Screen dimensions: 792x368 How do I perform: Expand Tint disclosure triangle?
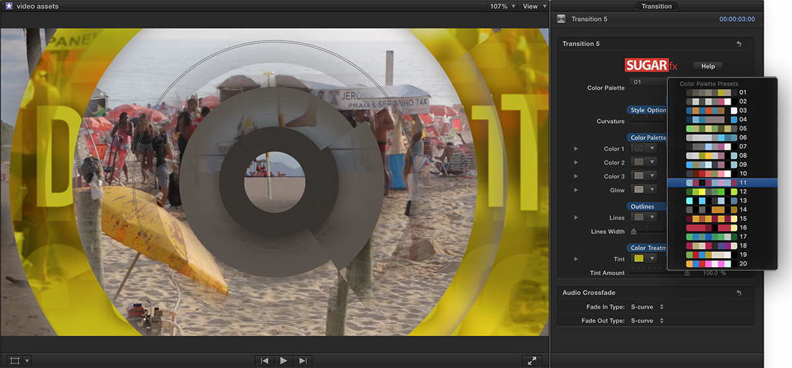pyautogui.click(x=576, y=259)
